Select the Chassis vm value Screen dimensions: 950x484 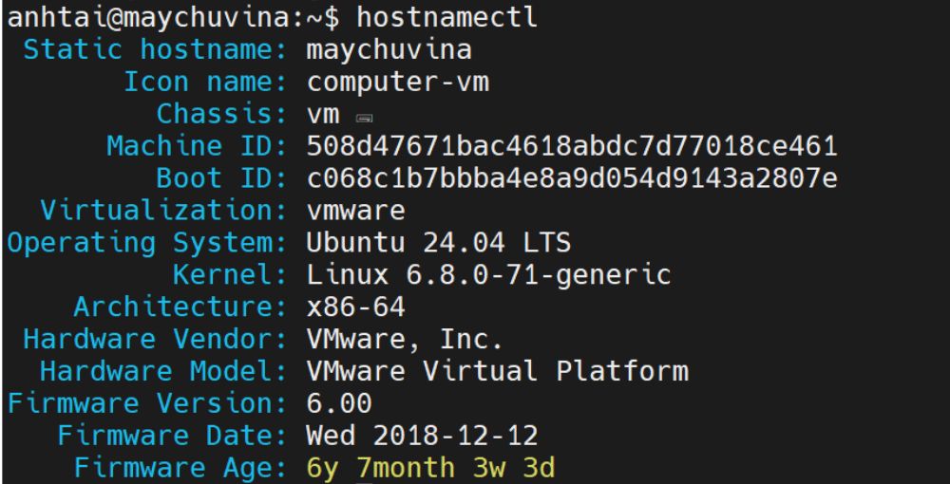click(x=323, y=115)
